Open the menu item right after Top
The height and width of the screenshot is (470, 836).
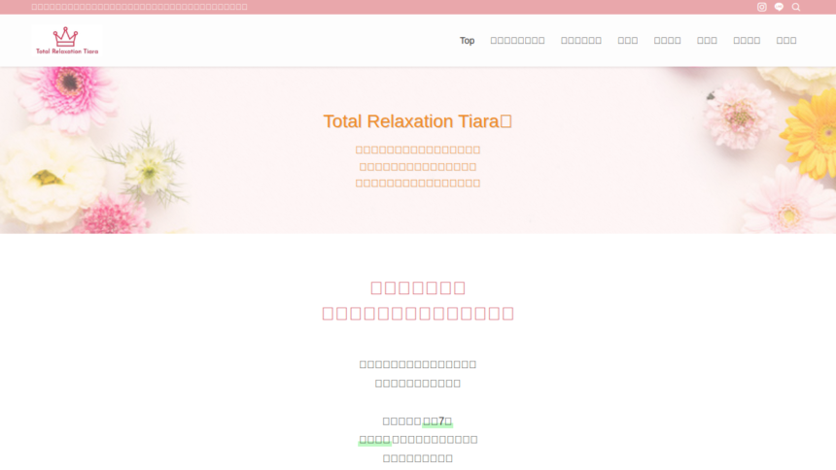(517, 41)
